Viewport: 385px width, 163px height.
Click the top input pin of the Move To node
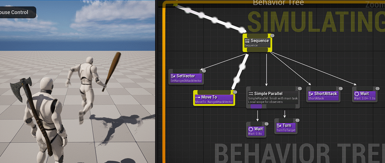coord(214,92)
